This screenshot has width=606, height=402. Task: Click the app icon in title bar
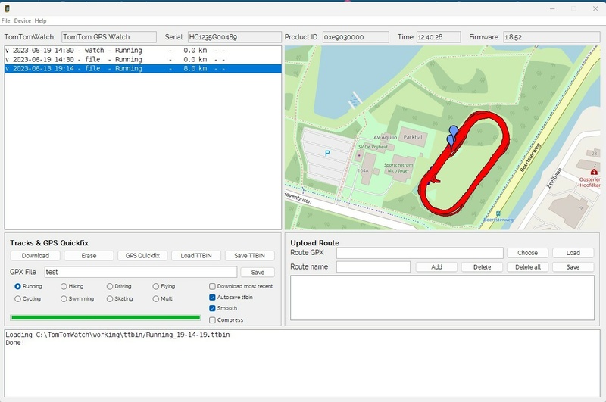7,8
